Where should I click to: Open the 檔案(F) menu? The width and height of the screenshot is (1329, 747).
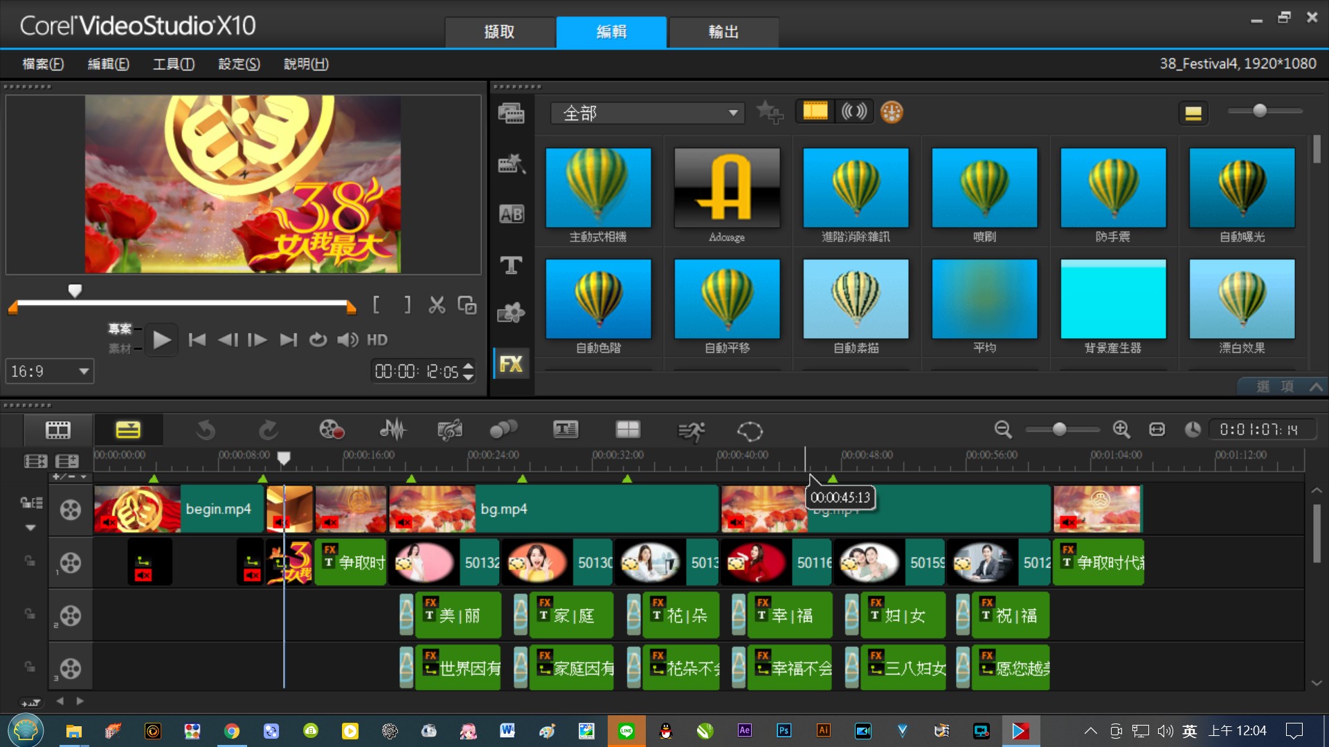click(43, 64)
